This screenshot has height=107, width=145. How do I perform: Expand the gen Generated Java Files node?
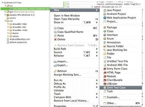pyautogui.click(x=5, y=12)
